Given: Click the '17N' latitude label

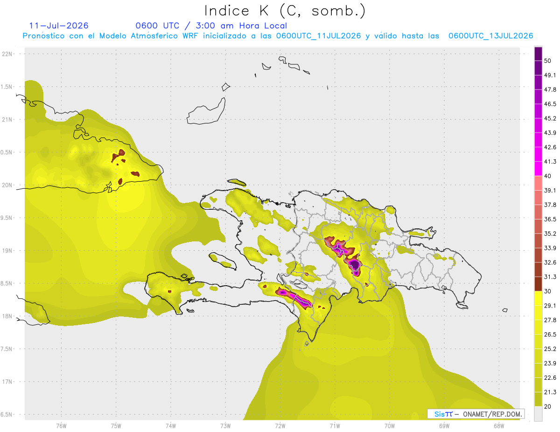Looking at the screenshot, I should click(x=7, y=382).
